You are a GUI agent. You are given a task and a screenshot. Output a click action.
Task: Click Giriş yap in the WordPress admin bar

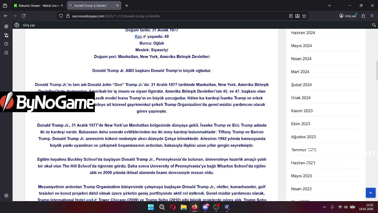(29, 25)
